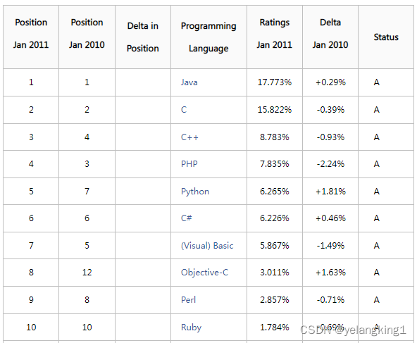Viewport: 417px width, 343px height.
Task: Select the Delta in Position header
Action: coord(143,37)
